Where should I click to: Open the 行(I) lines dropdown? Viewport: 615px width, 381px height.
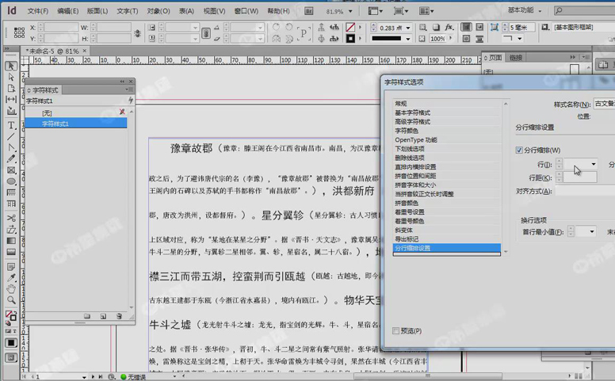(593, 164)
